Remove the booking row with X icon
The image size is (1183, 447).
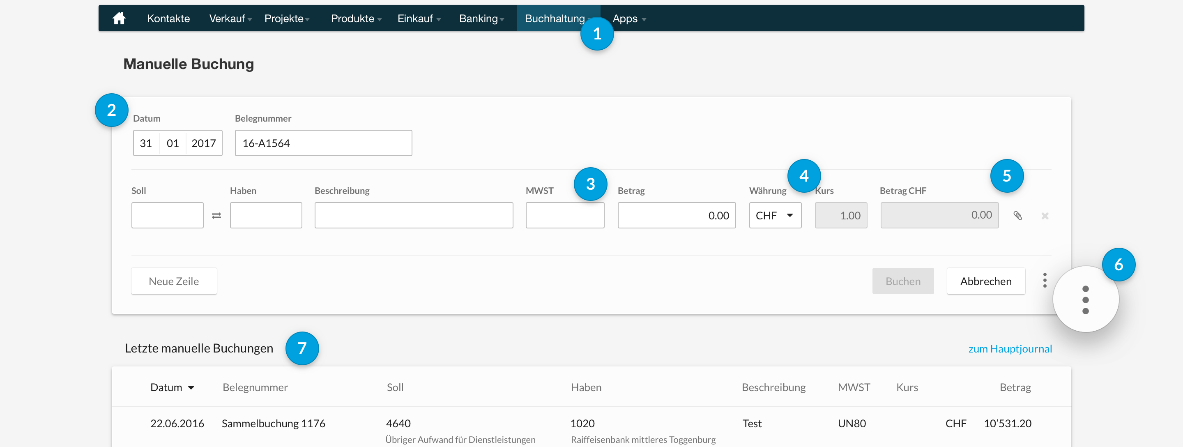click(x=1045, y=215)
